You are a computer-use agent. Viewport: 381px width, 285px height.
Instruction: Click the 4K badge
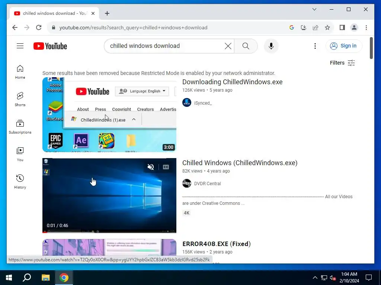(x=187, y=213)
